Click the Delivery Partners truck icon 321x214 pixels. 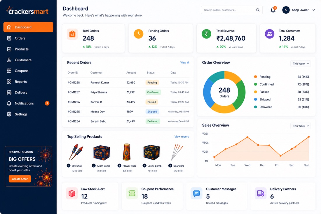(260, 193)
